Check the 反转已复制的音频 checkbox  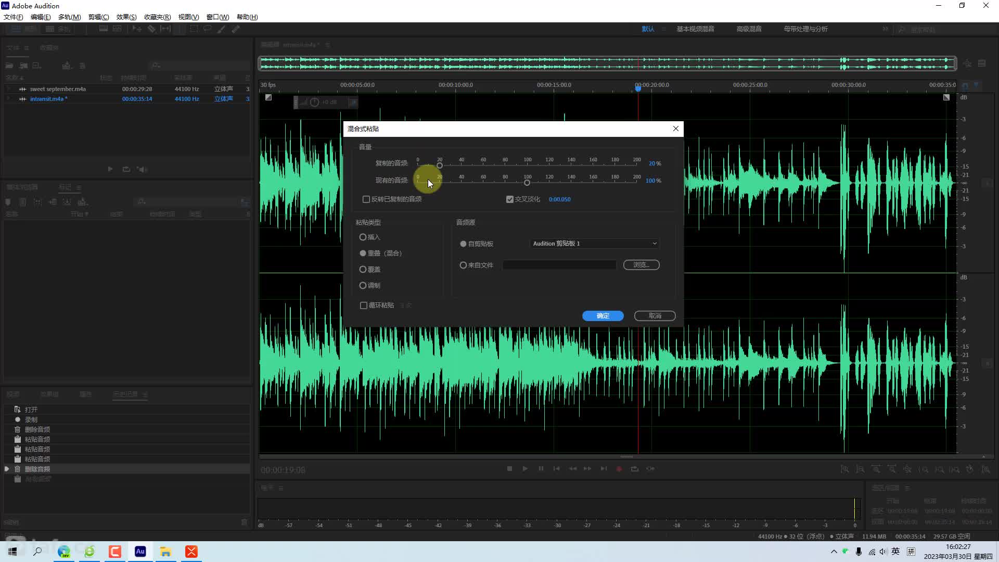tap(366, 199)
